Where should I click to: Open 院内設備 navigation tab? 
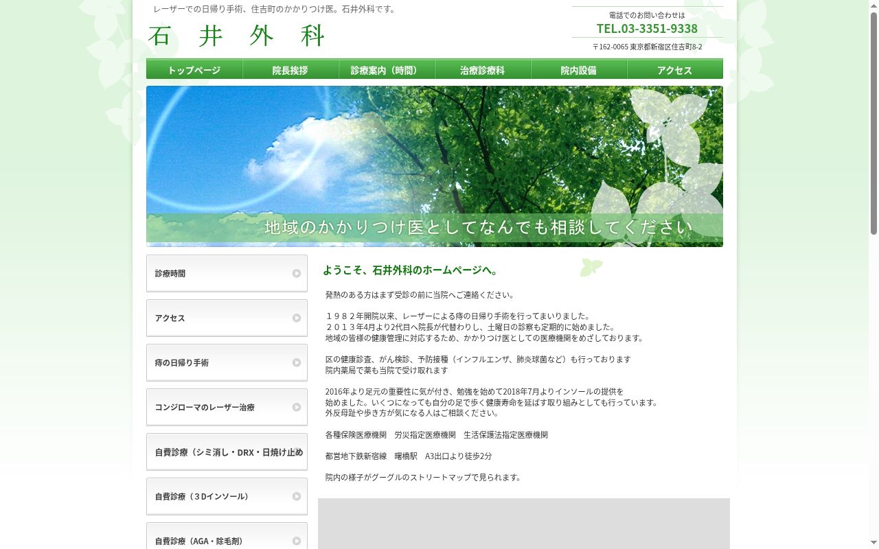pos(579,69)
